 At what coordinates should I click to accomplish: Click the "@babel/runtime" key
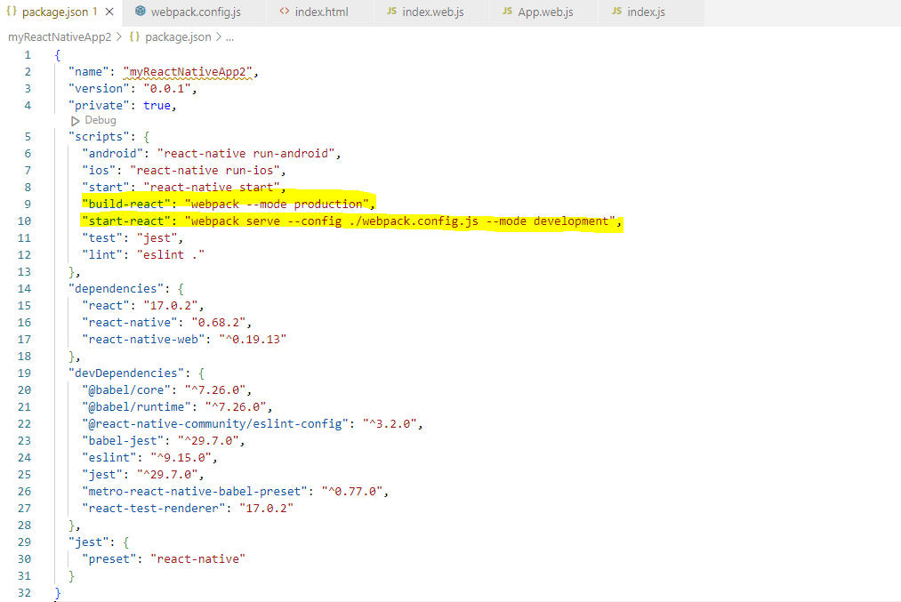pos(137,406)
